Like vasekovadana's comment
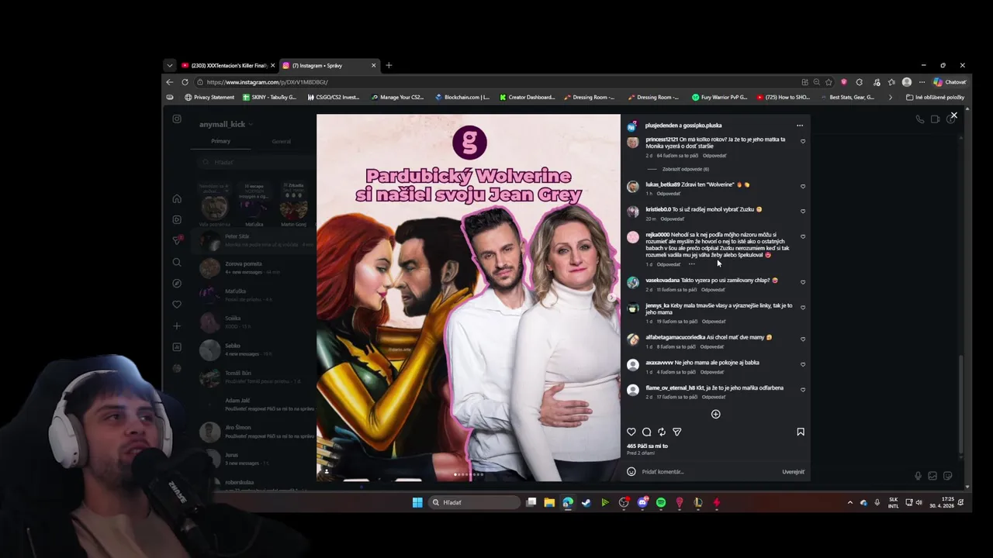The width and height of the screenshot is (993, 558). tap(803, 282)
